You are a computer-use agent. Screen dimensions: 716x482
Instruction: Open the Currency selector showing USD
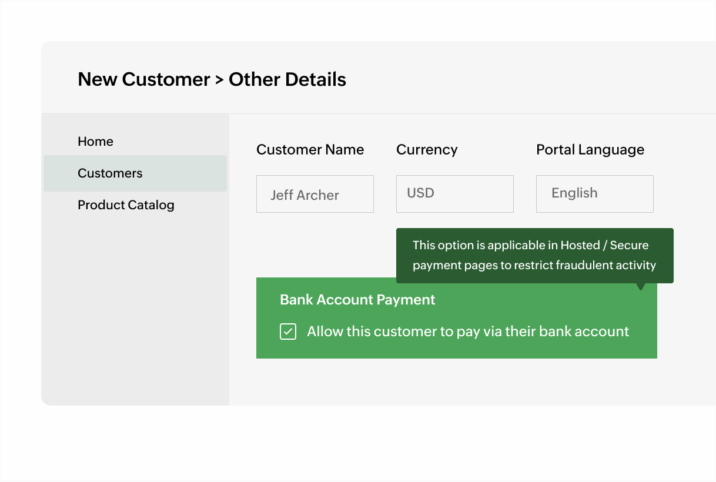point(454,193)
